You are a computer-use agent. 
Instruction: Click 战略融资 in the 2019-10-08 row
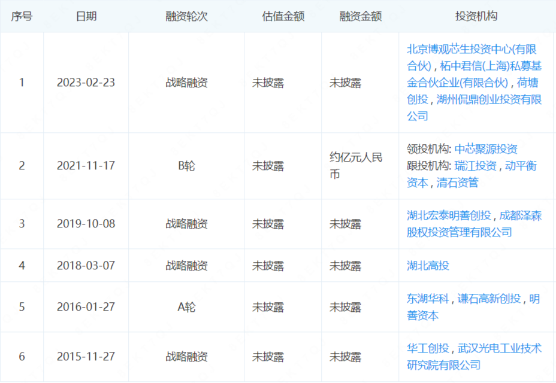point(186,224)
